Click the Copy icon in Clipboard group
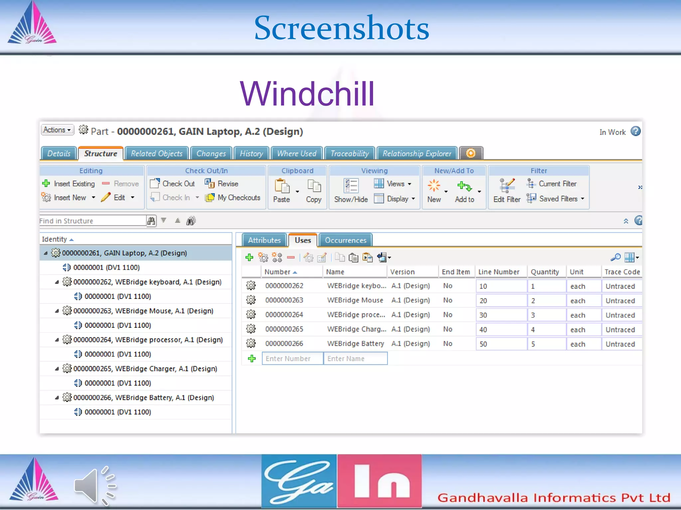 click(x=314, y=186)
